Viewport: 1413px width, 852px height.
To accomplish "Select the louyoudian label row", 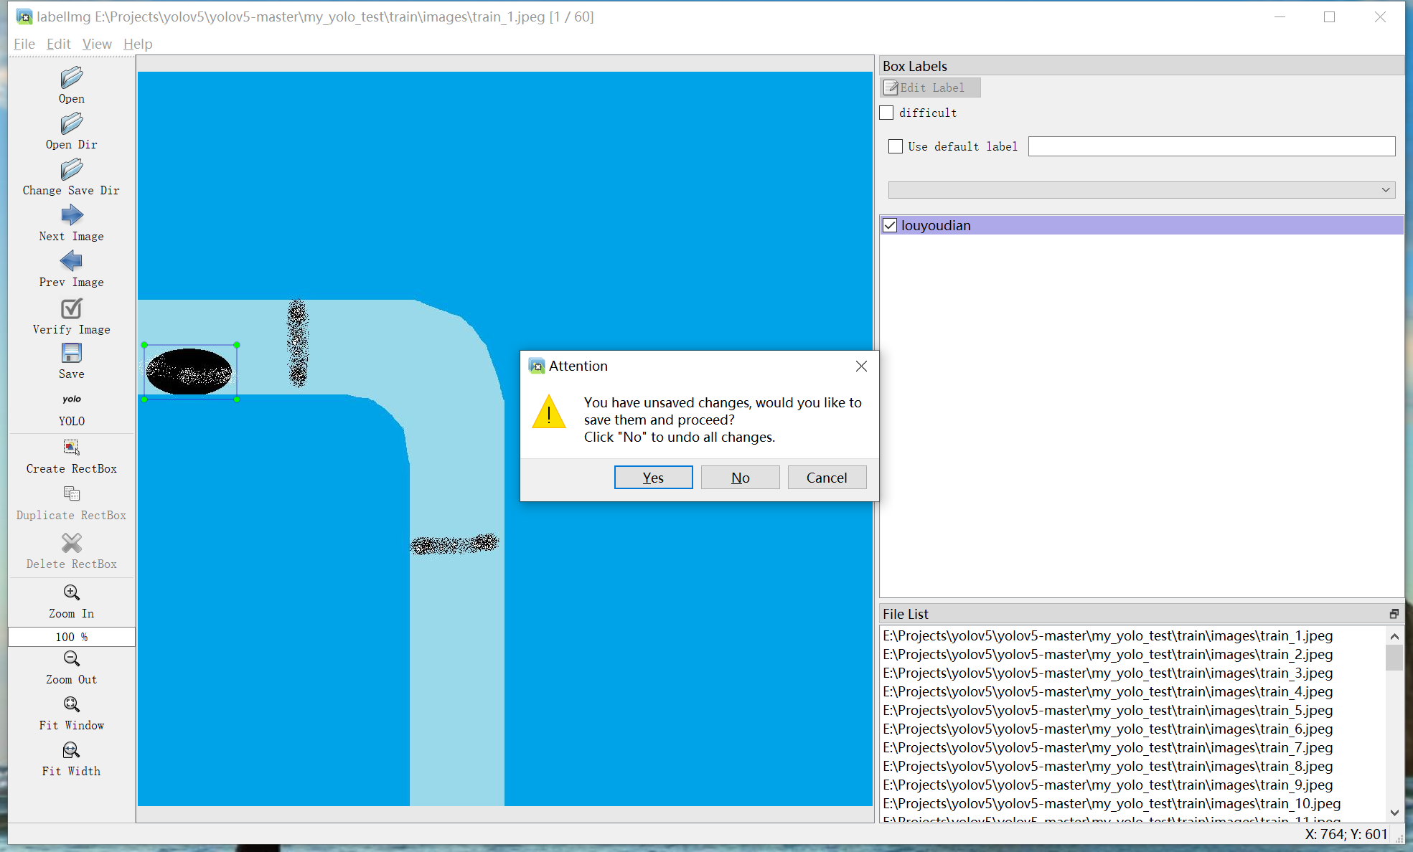I will pyautogui.click(x=1141, y=225).
